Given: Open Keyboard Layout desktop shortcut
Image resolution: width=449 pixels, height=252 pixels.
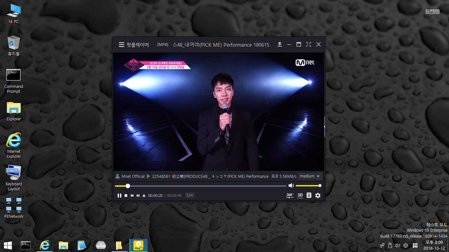Looking at the screenshot, I should pos(14,178).
